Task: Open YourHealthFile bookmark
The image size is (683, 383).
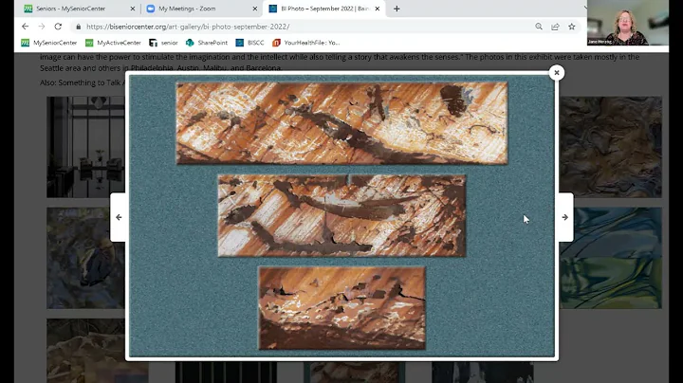Action: (x=305, y=43)
